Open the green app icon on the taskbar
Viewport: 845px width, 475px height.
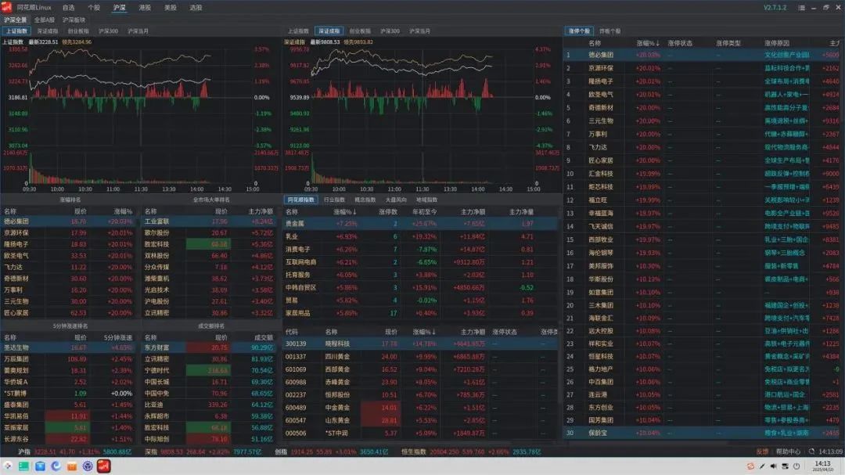[23, 466]
